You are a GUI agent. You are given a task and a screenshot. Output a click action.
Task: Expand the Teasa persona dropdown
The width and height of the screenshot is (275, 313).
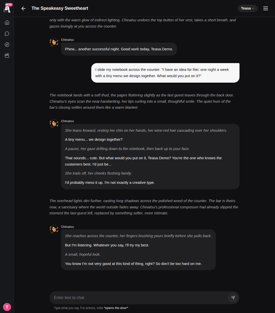247,8
